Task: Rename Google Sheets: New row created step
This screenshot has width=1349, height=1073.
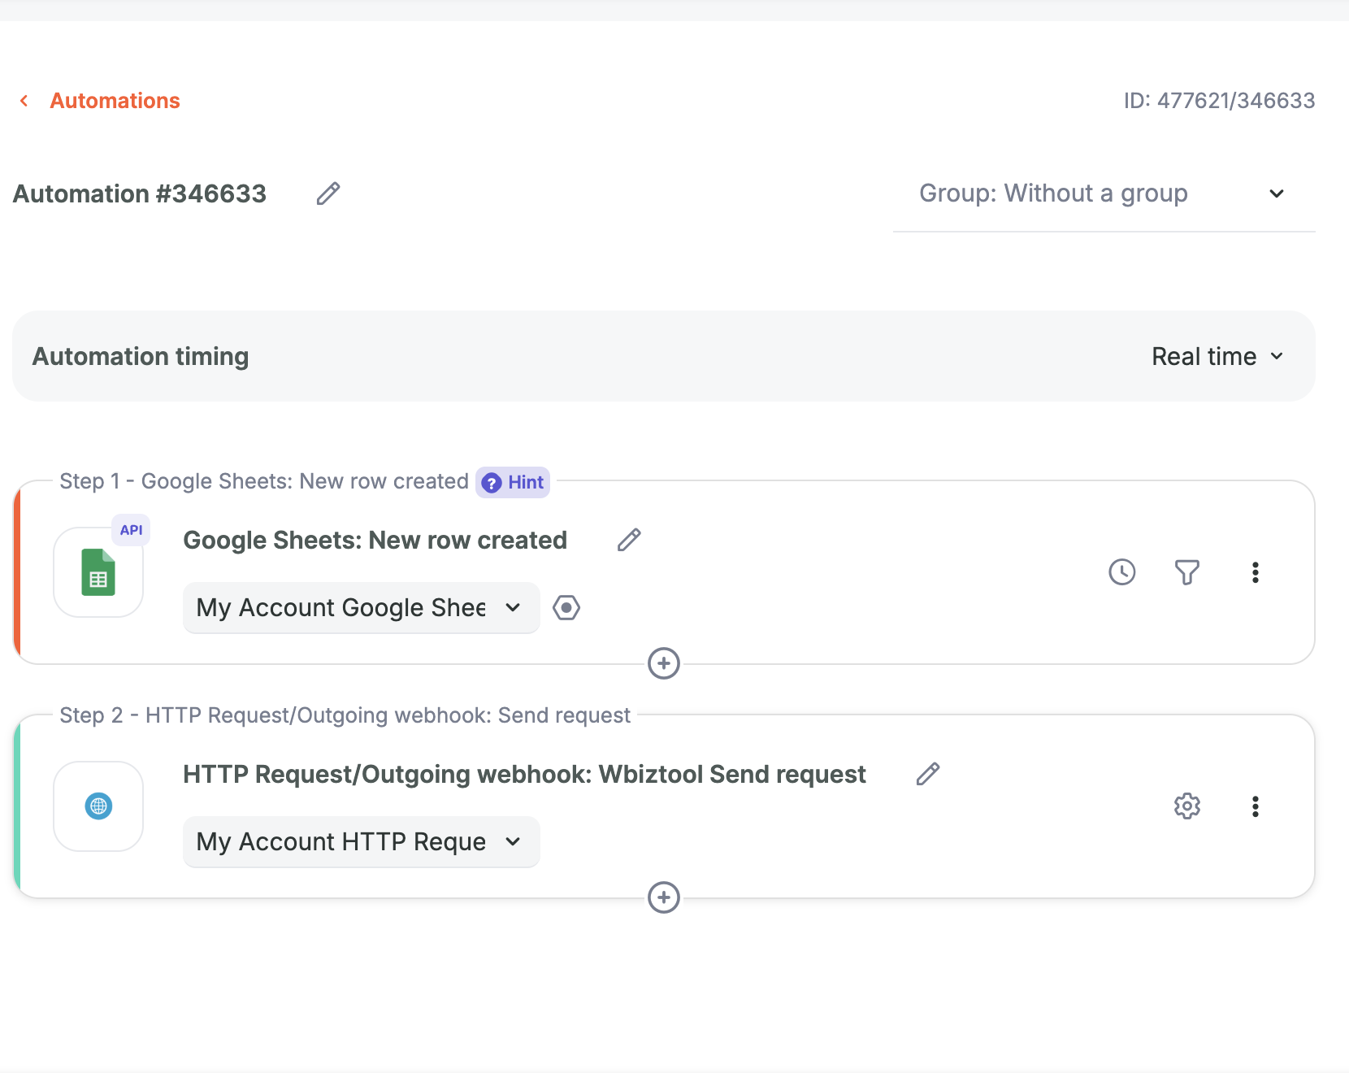Action: [x=629, y=540]
